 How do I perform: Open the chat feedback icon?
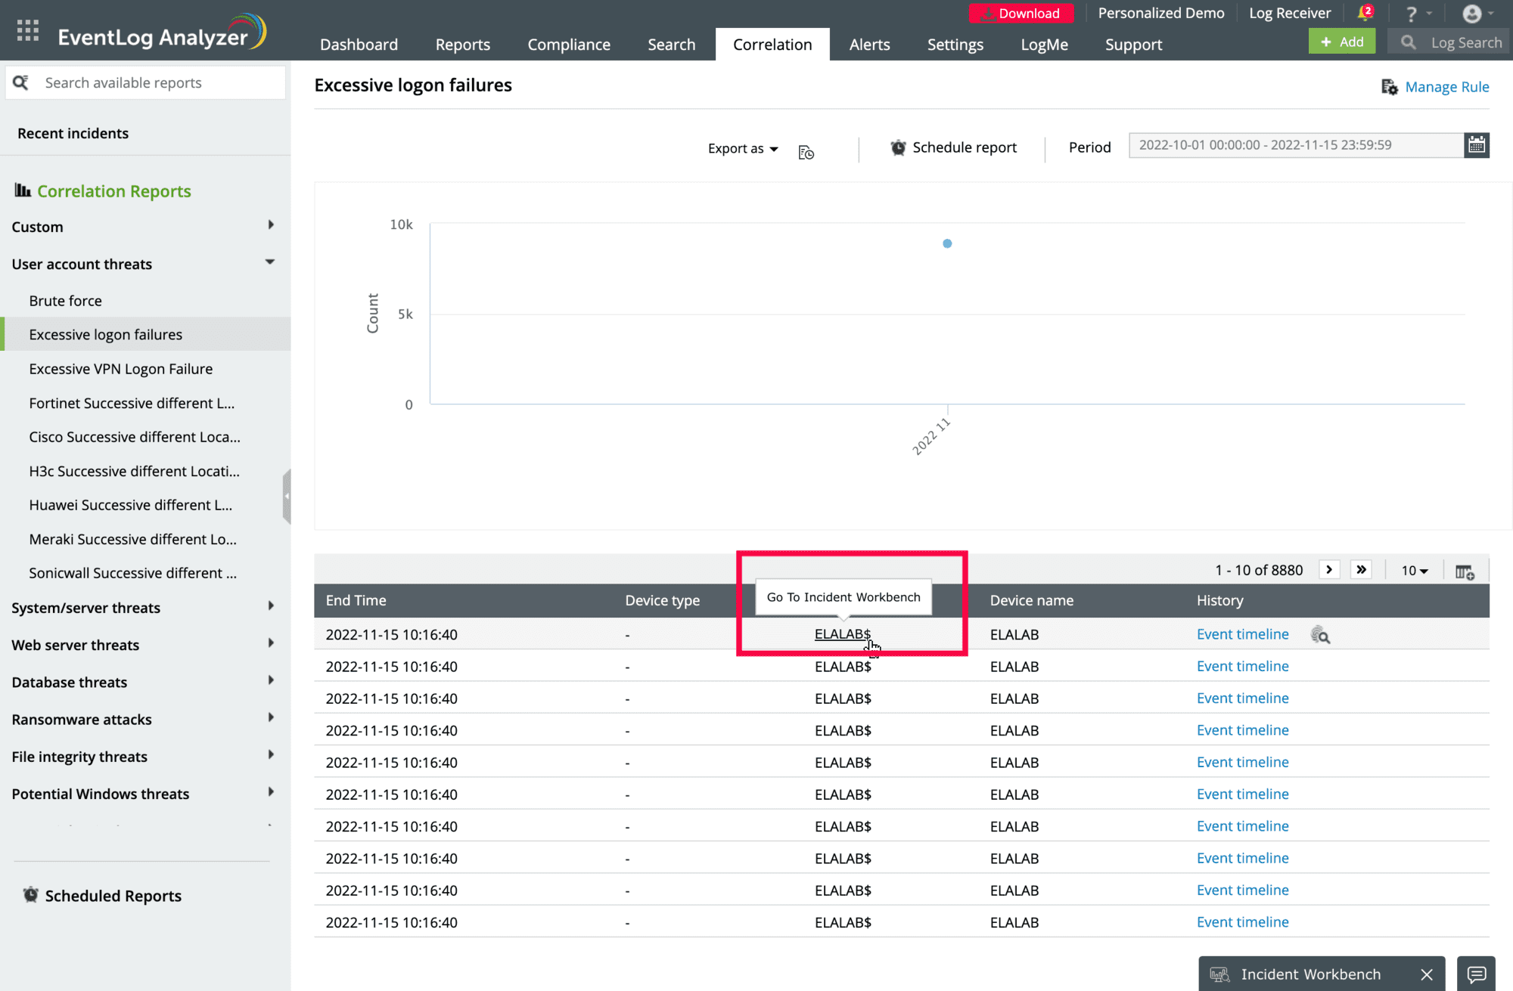tap(1476, 974)
